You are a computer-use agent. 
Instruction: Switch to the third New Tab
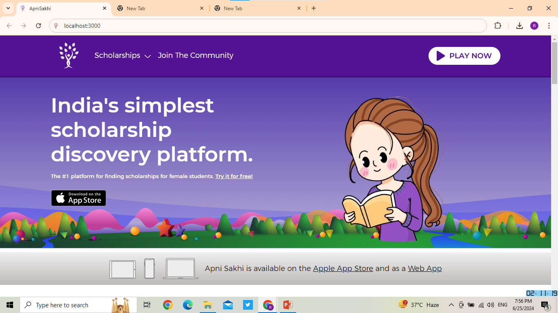258,8
